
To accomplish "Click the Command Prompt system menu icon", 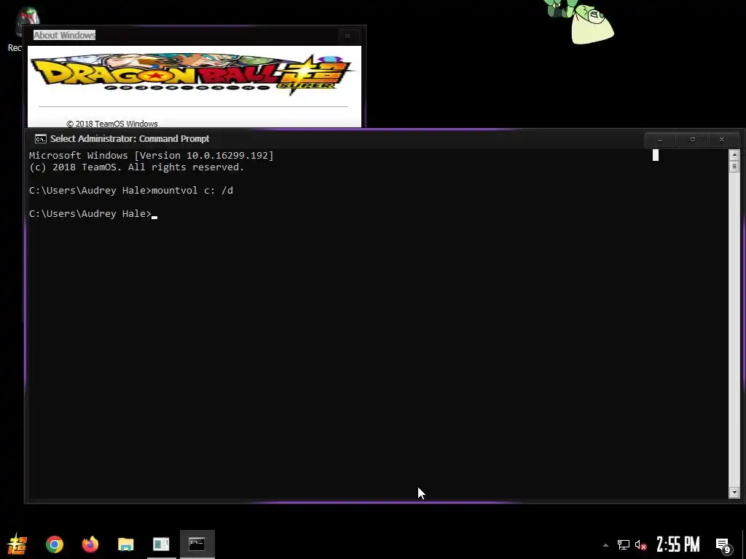I will 41,139.
